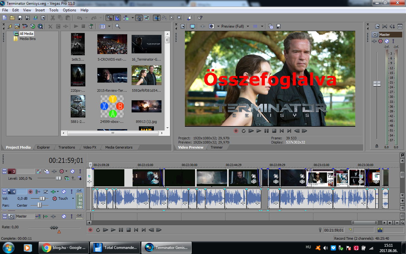The width and height of the screenshot is (406, 254).
Task: Click Get Media from the Web icon
Action: point(40,26)
